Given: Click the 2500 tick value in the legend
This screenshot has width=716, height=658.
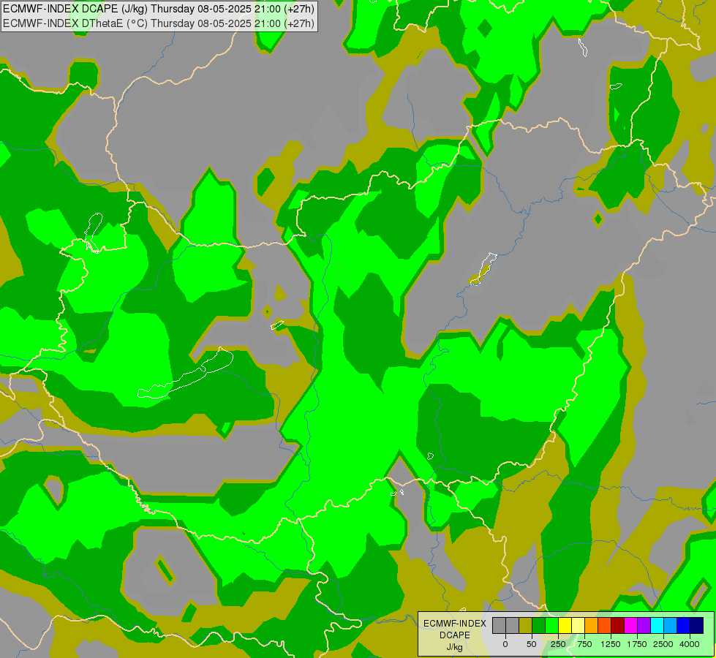Looking at the screenshot, I should pyautogui.click(x=663, y=644).
